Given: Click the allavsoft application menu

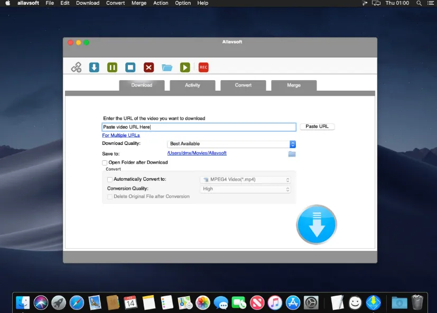Looking at the screenshot, I should pyautogui.click(x=28, y=3).
